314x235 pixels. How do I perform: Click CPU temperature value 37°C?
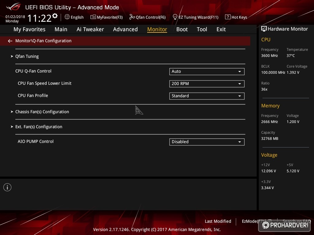point(291,56)
